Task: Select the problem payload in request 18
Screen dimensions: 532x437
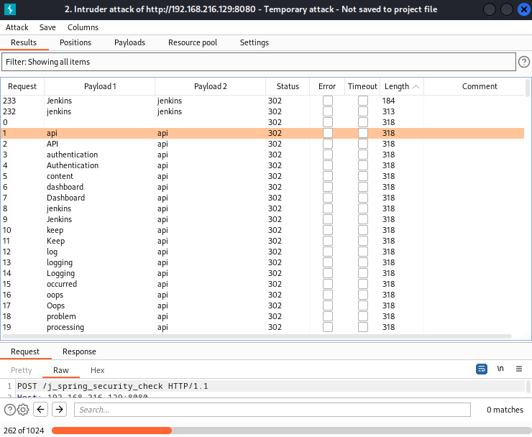Action: pyautogui.click(x=61, y=316)
